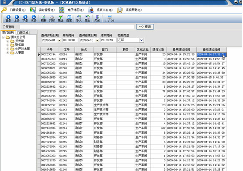
Task: Click the map grid icon beside 电子地图
Action: tap(62, 10)
